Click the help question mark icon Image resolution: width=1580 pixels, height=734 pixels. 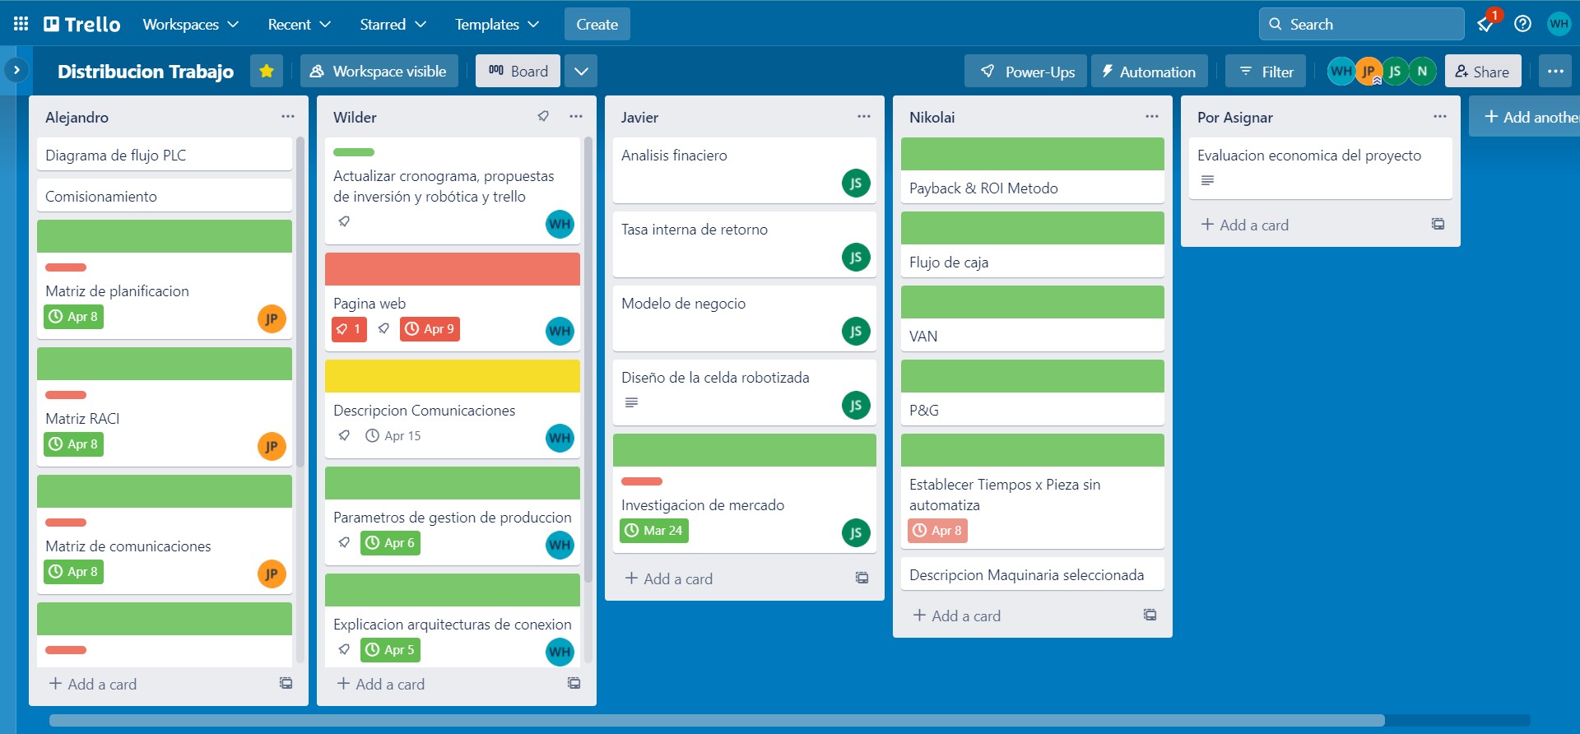coord(1522,24)
